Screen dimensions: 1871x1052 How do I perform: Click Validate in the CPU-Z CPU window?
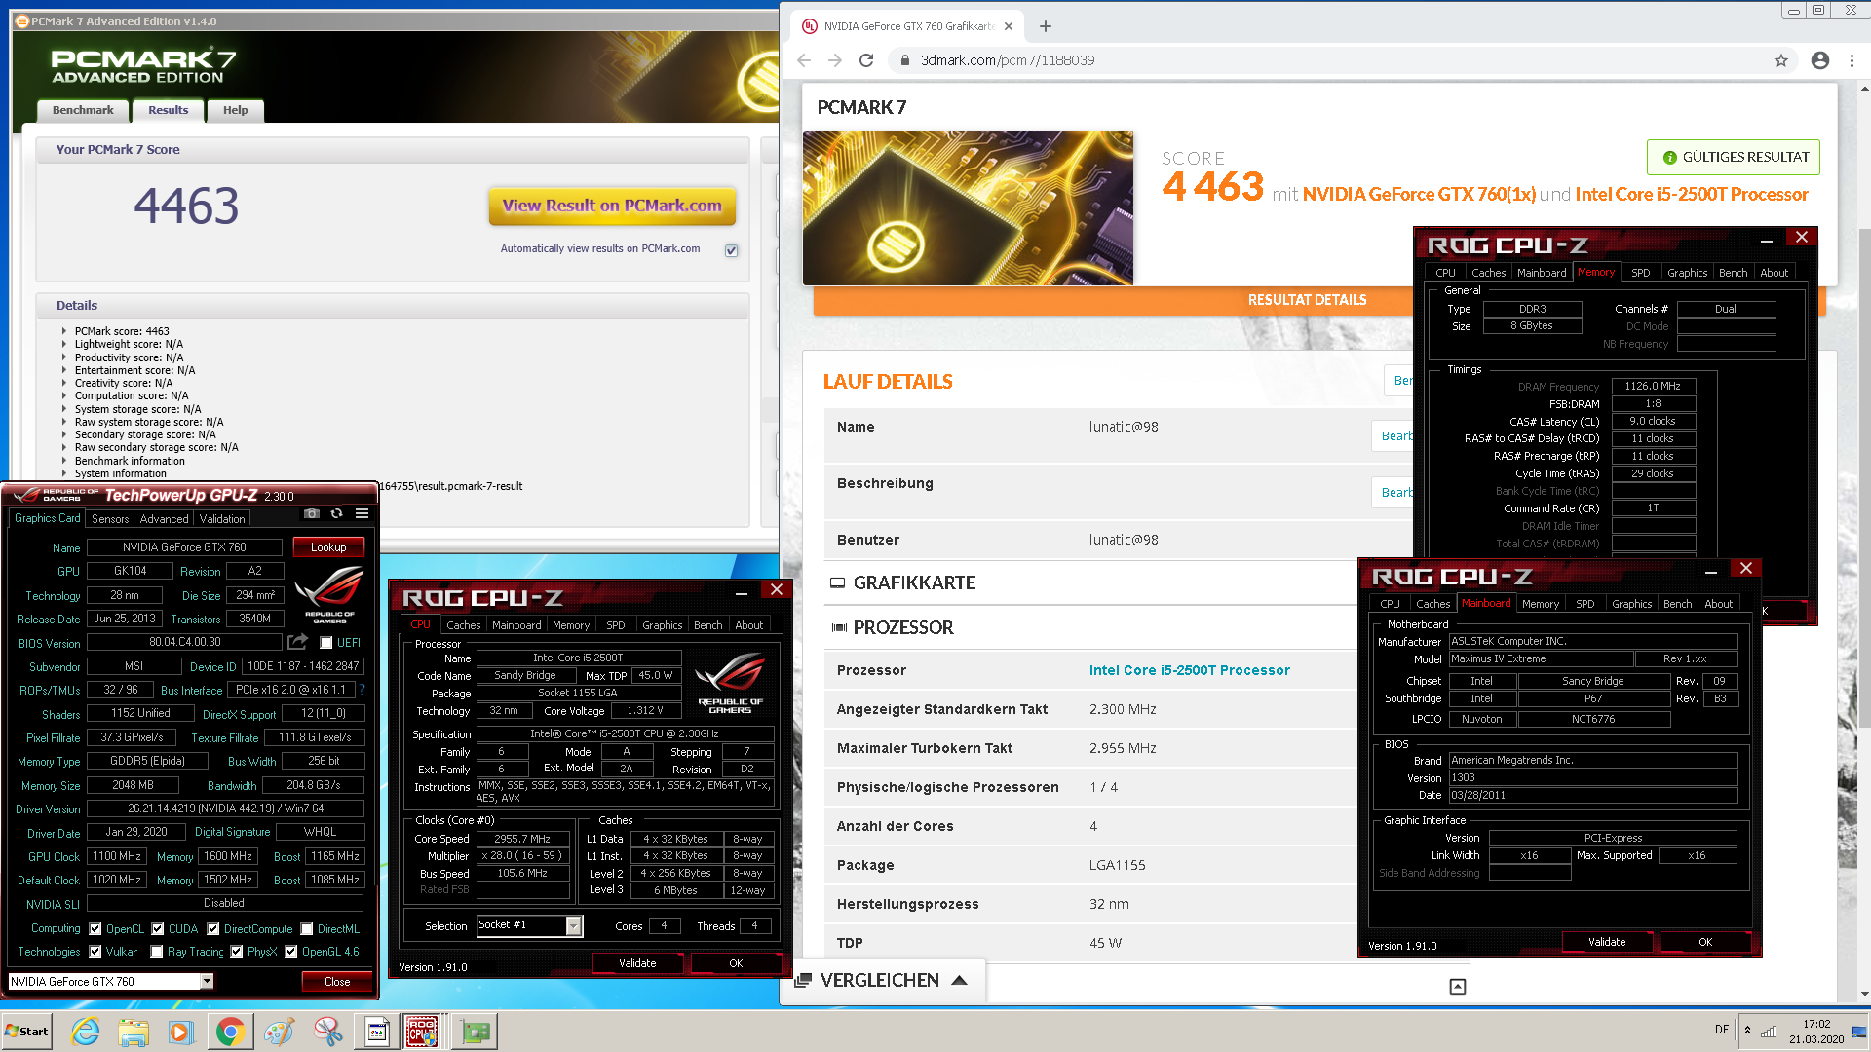(x=637, y=963)
